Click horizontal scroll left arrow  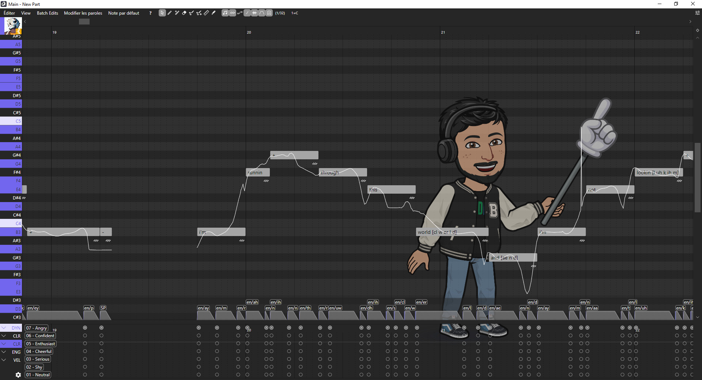[25, 22]
